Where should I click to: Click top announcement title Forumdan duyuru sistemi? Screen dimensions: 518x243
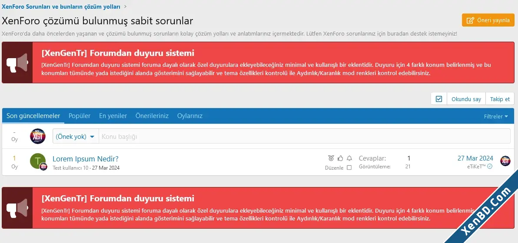pos(118,53)
